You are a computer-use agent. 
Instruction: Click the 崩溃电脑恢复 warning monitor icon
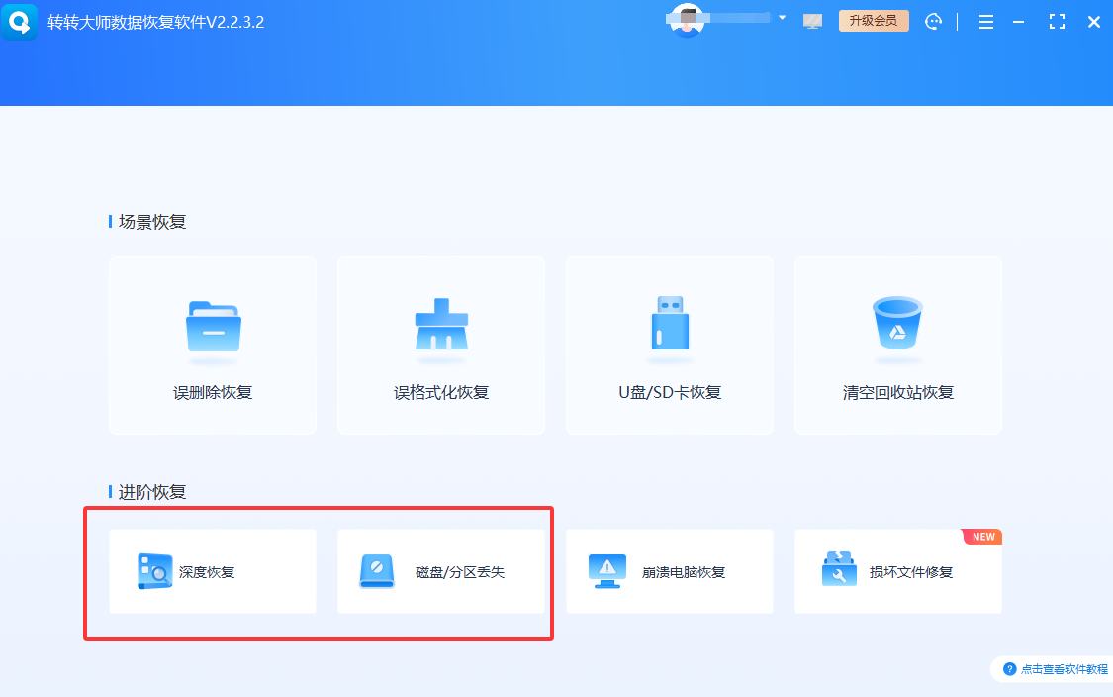[x=607, y=571]
